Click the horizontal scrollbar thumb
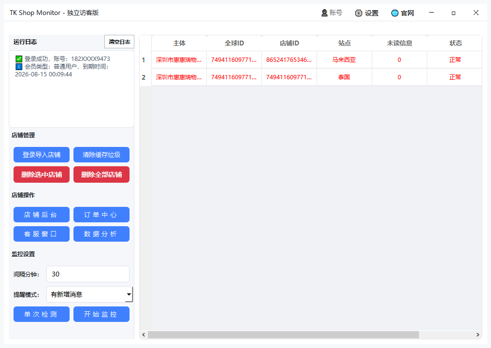Image resolution: width=491 pixels, height=348 pixels. click(x=283, y=335)
